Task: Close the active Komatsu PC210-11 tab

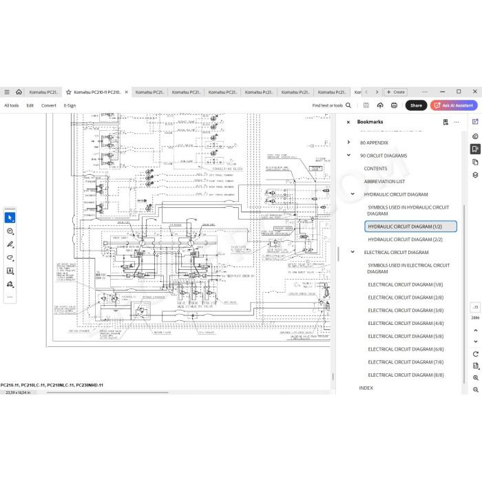Action: point(126,92)
